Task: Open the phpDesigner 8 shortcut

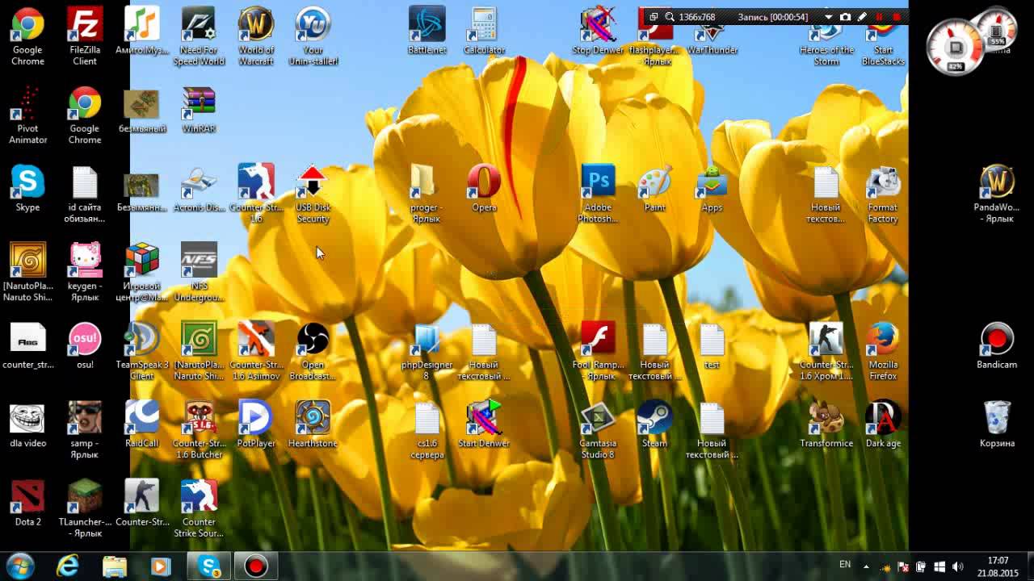Action: point(427,351)
